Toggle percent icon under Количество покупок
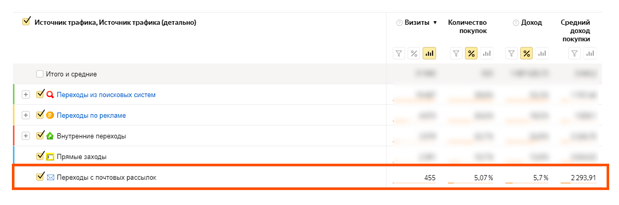This screenshot has width=619, height=205. tap(471, 53)
